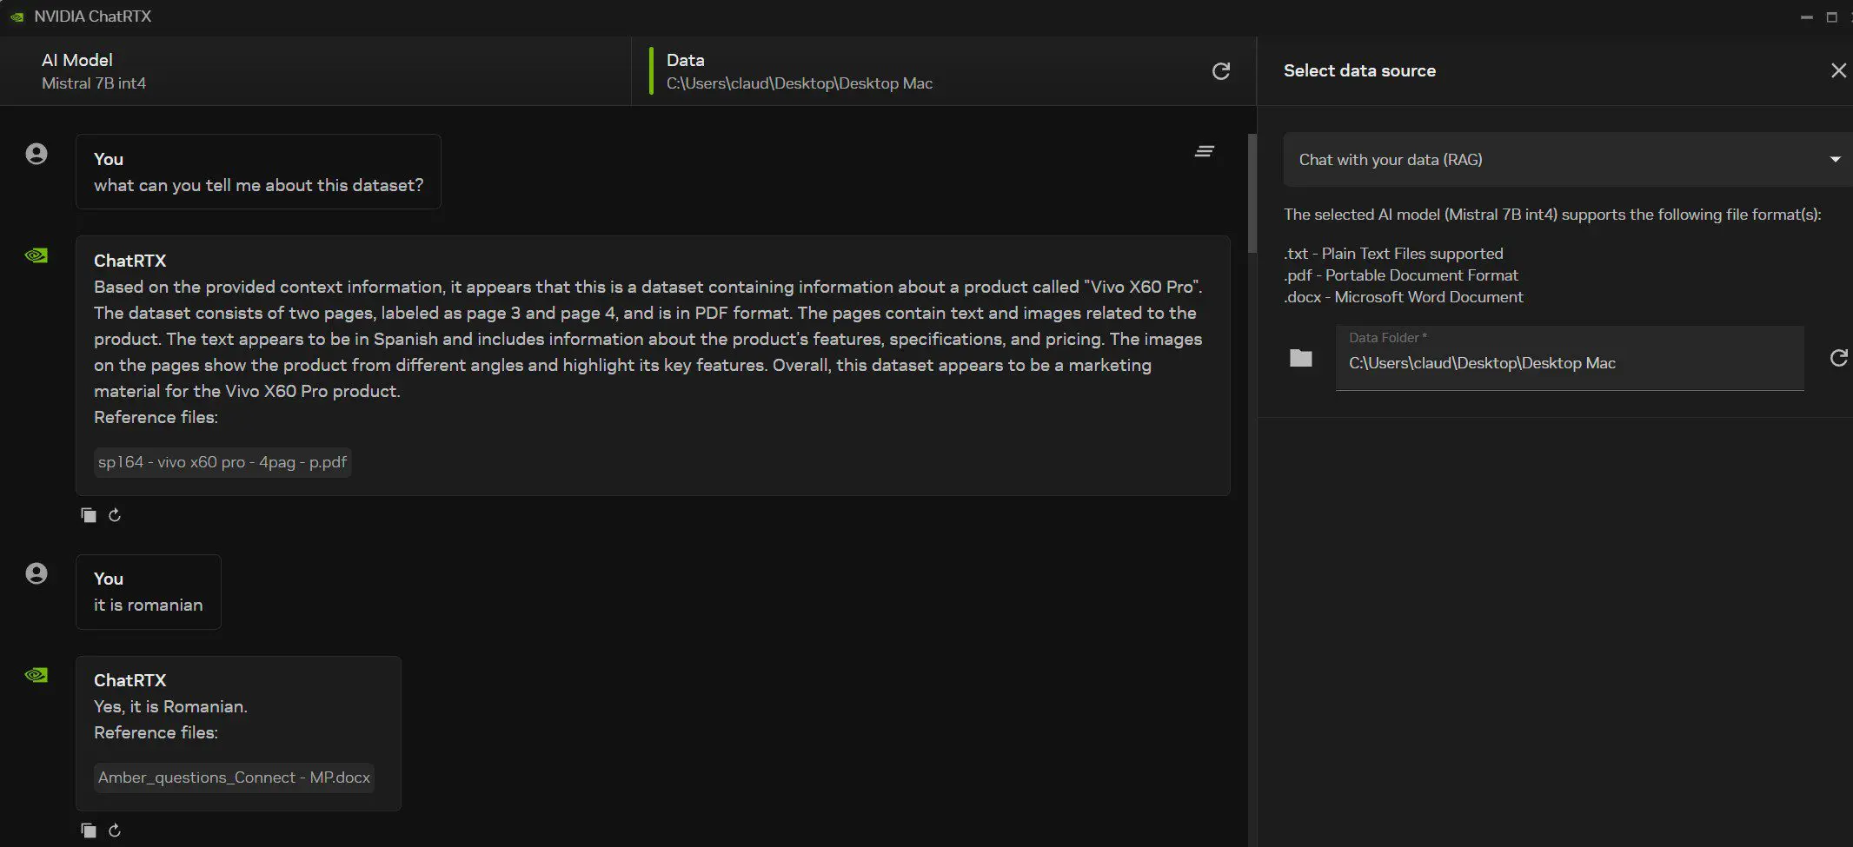
Task: Click the ChatRTX logo beside the Vivo response
Action: [x=37, y=255]
